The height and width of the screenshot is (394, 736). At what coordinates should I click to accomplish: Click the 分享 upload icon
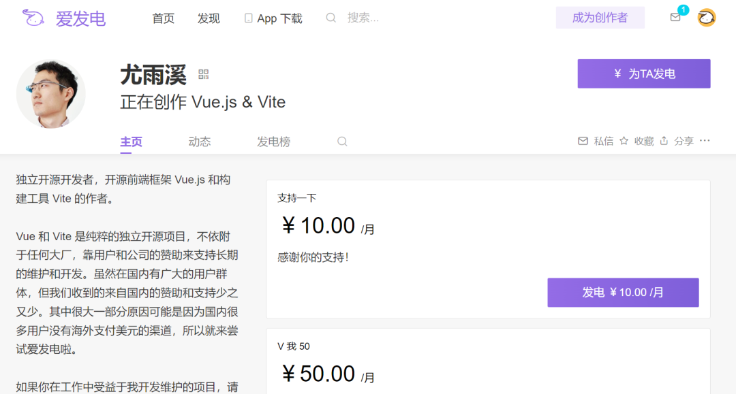click(664, 141)
